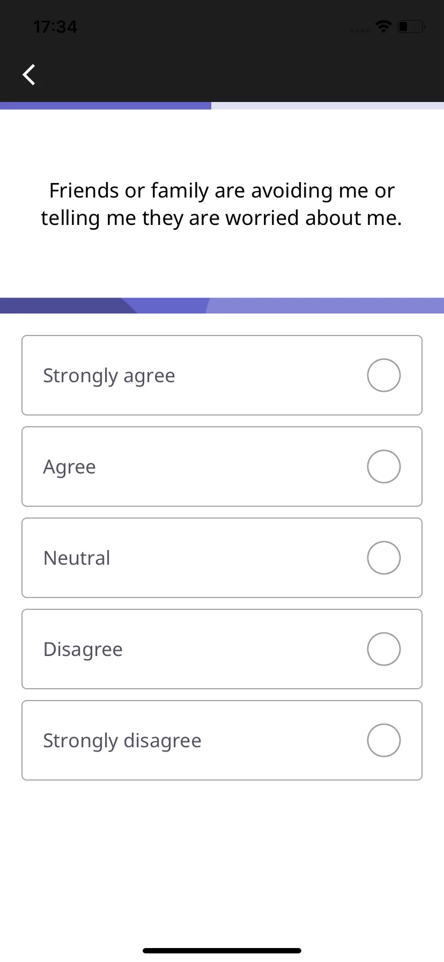Select the Agree radio circle
This screenshot has height=962, width=444.
pos(384,467)
